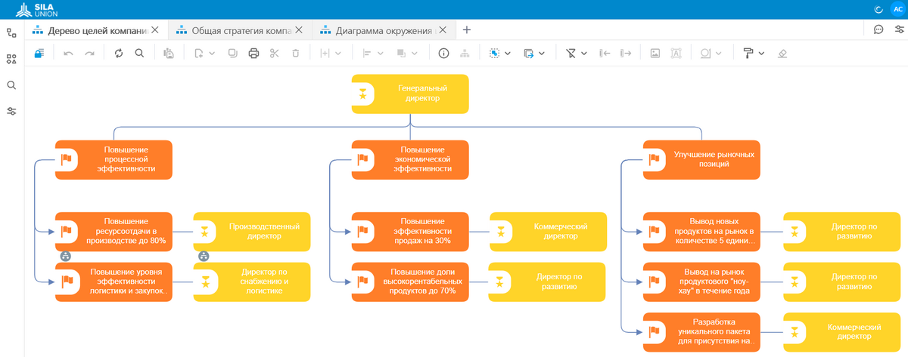Click the move right edge spacing icon
The height and width of the screenshot is (357, 908).
click(x=626, y=53)
